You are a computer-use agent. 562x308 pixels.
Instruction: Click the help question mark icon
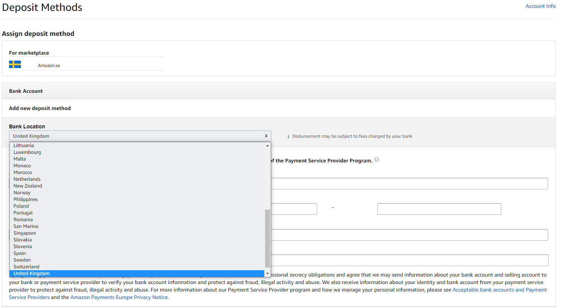coord(377,159)
